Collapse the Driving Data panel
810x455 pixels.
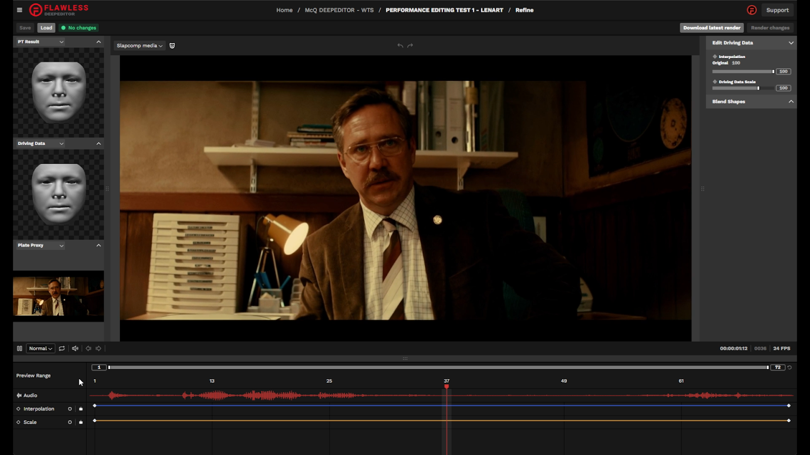(99, 144)
